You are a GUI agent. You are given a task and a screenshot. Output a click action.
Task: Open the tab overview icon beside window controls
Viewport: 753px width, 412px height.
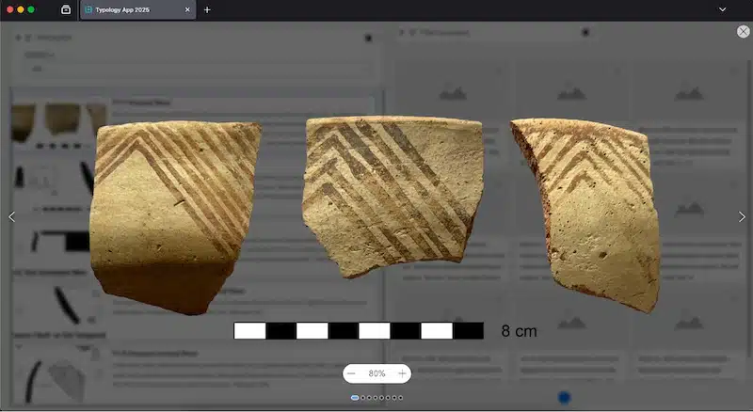[x=66, y=9]
